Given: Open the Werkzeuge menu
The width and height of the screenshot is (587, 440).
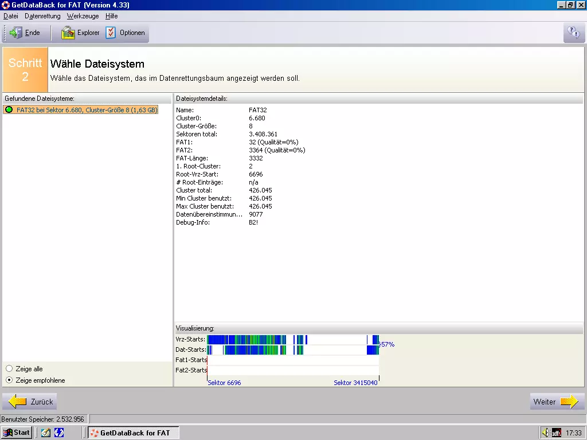Looking at the screenshot, I should pos(83,16).
